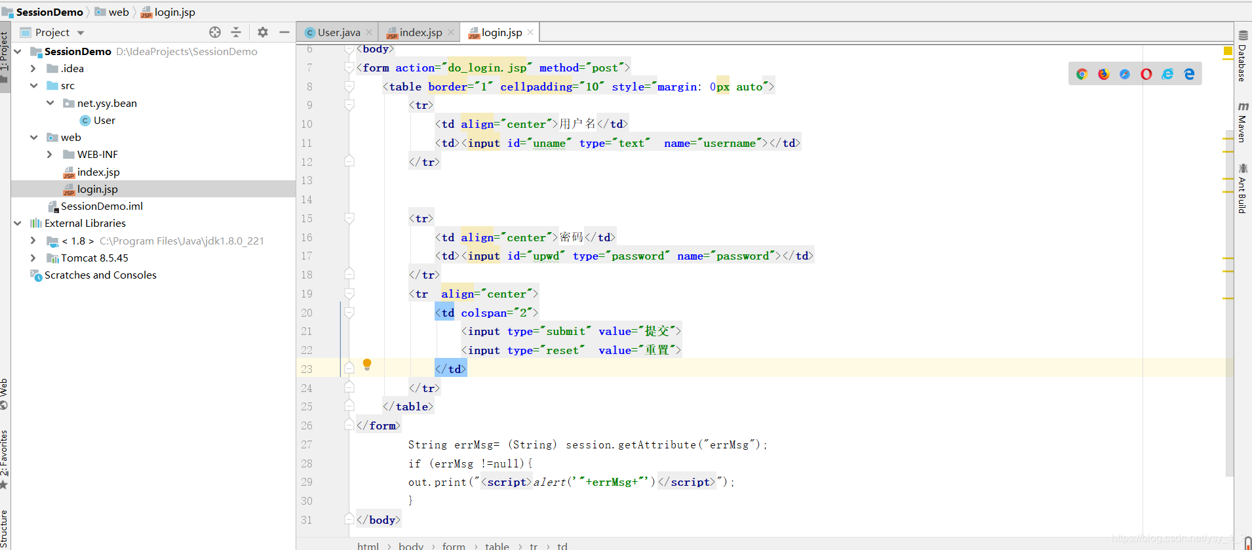The width and height of the screenshot is (1252, 550).
Task: Fold the form tag on line 7
Action: [x=349, y=68]
